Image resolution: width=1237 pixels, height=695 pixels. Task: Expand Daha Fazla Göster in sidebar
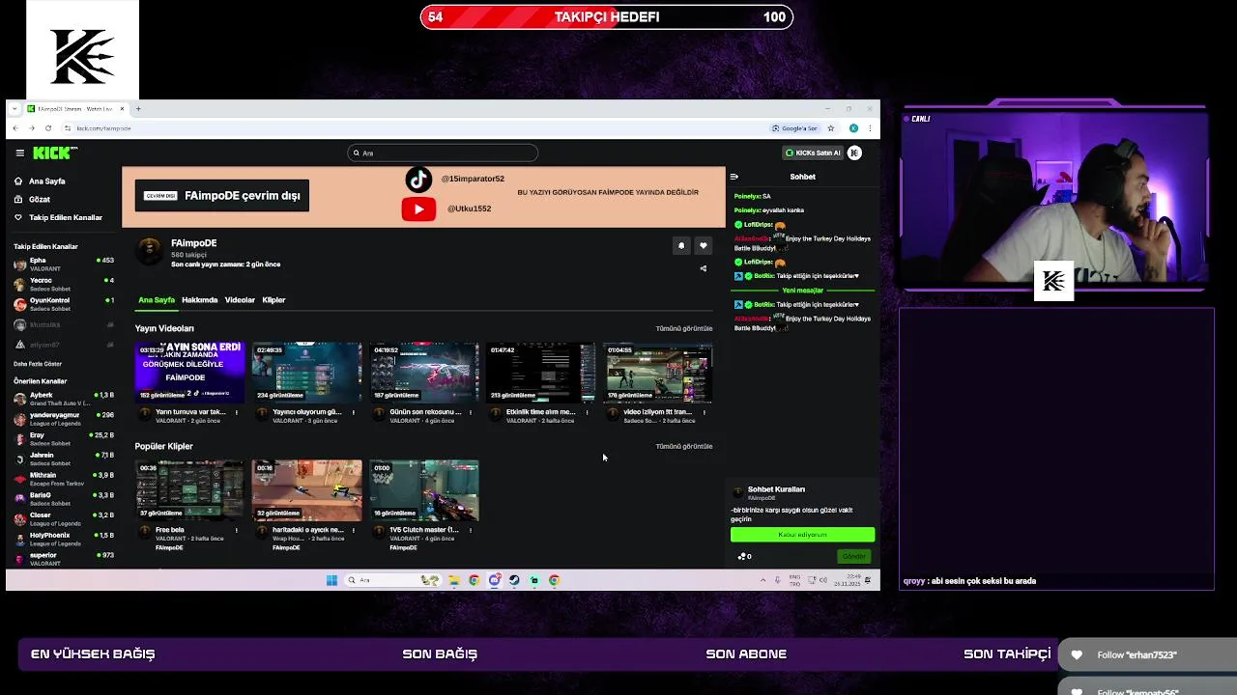coord(38,364)
